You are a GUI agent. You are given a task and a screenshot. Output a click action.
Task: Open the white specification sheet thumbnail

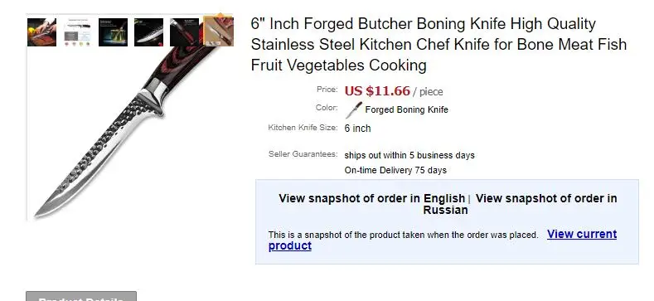[x=78, y=32]
